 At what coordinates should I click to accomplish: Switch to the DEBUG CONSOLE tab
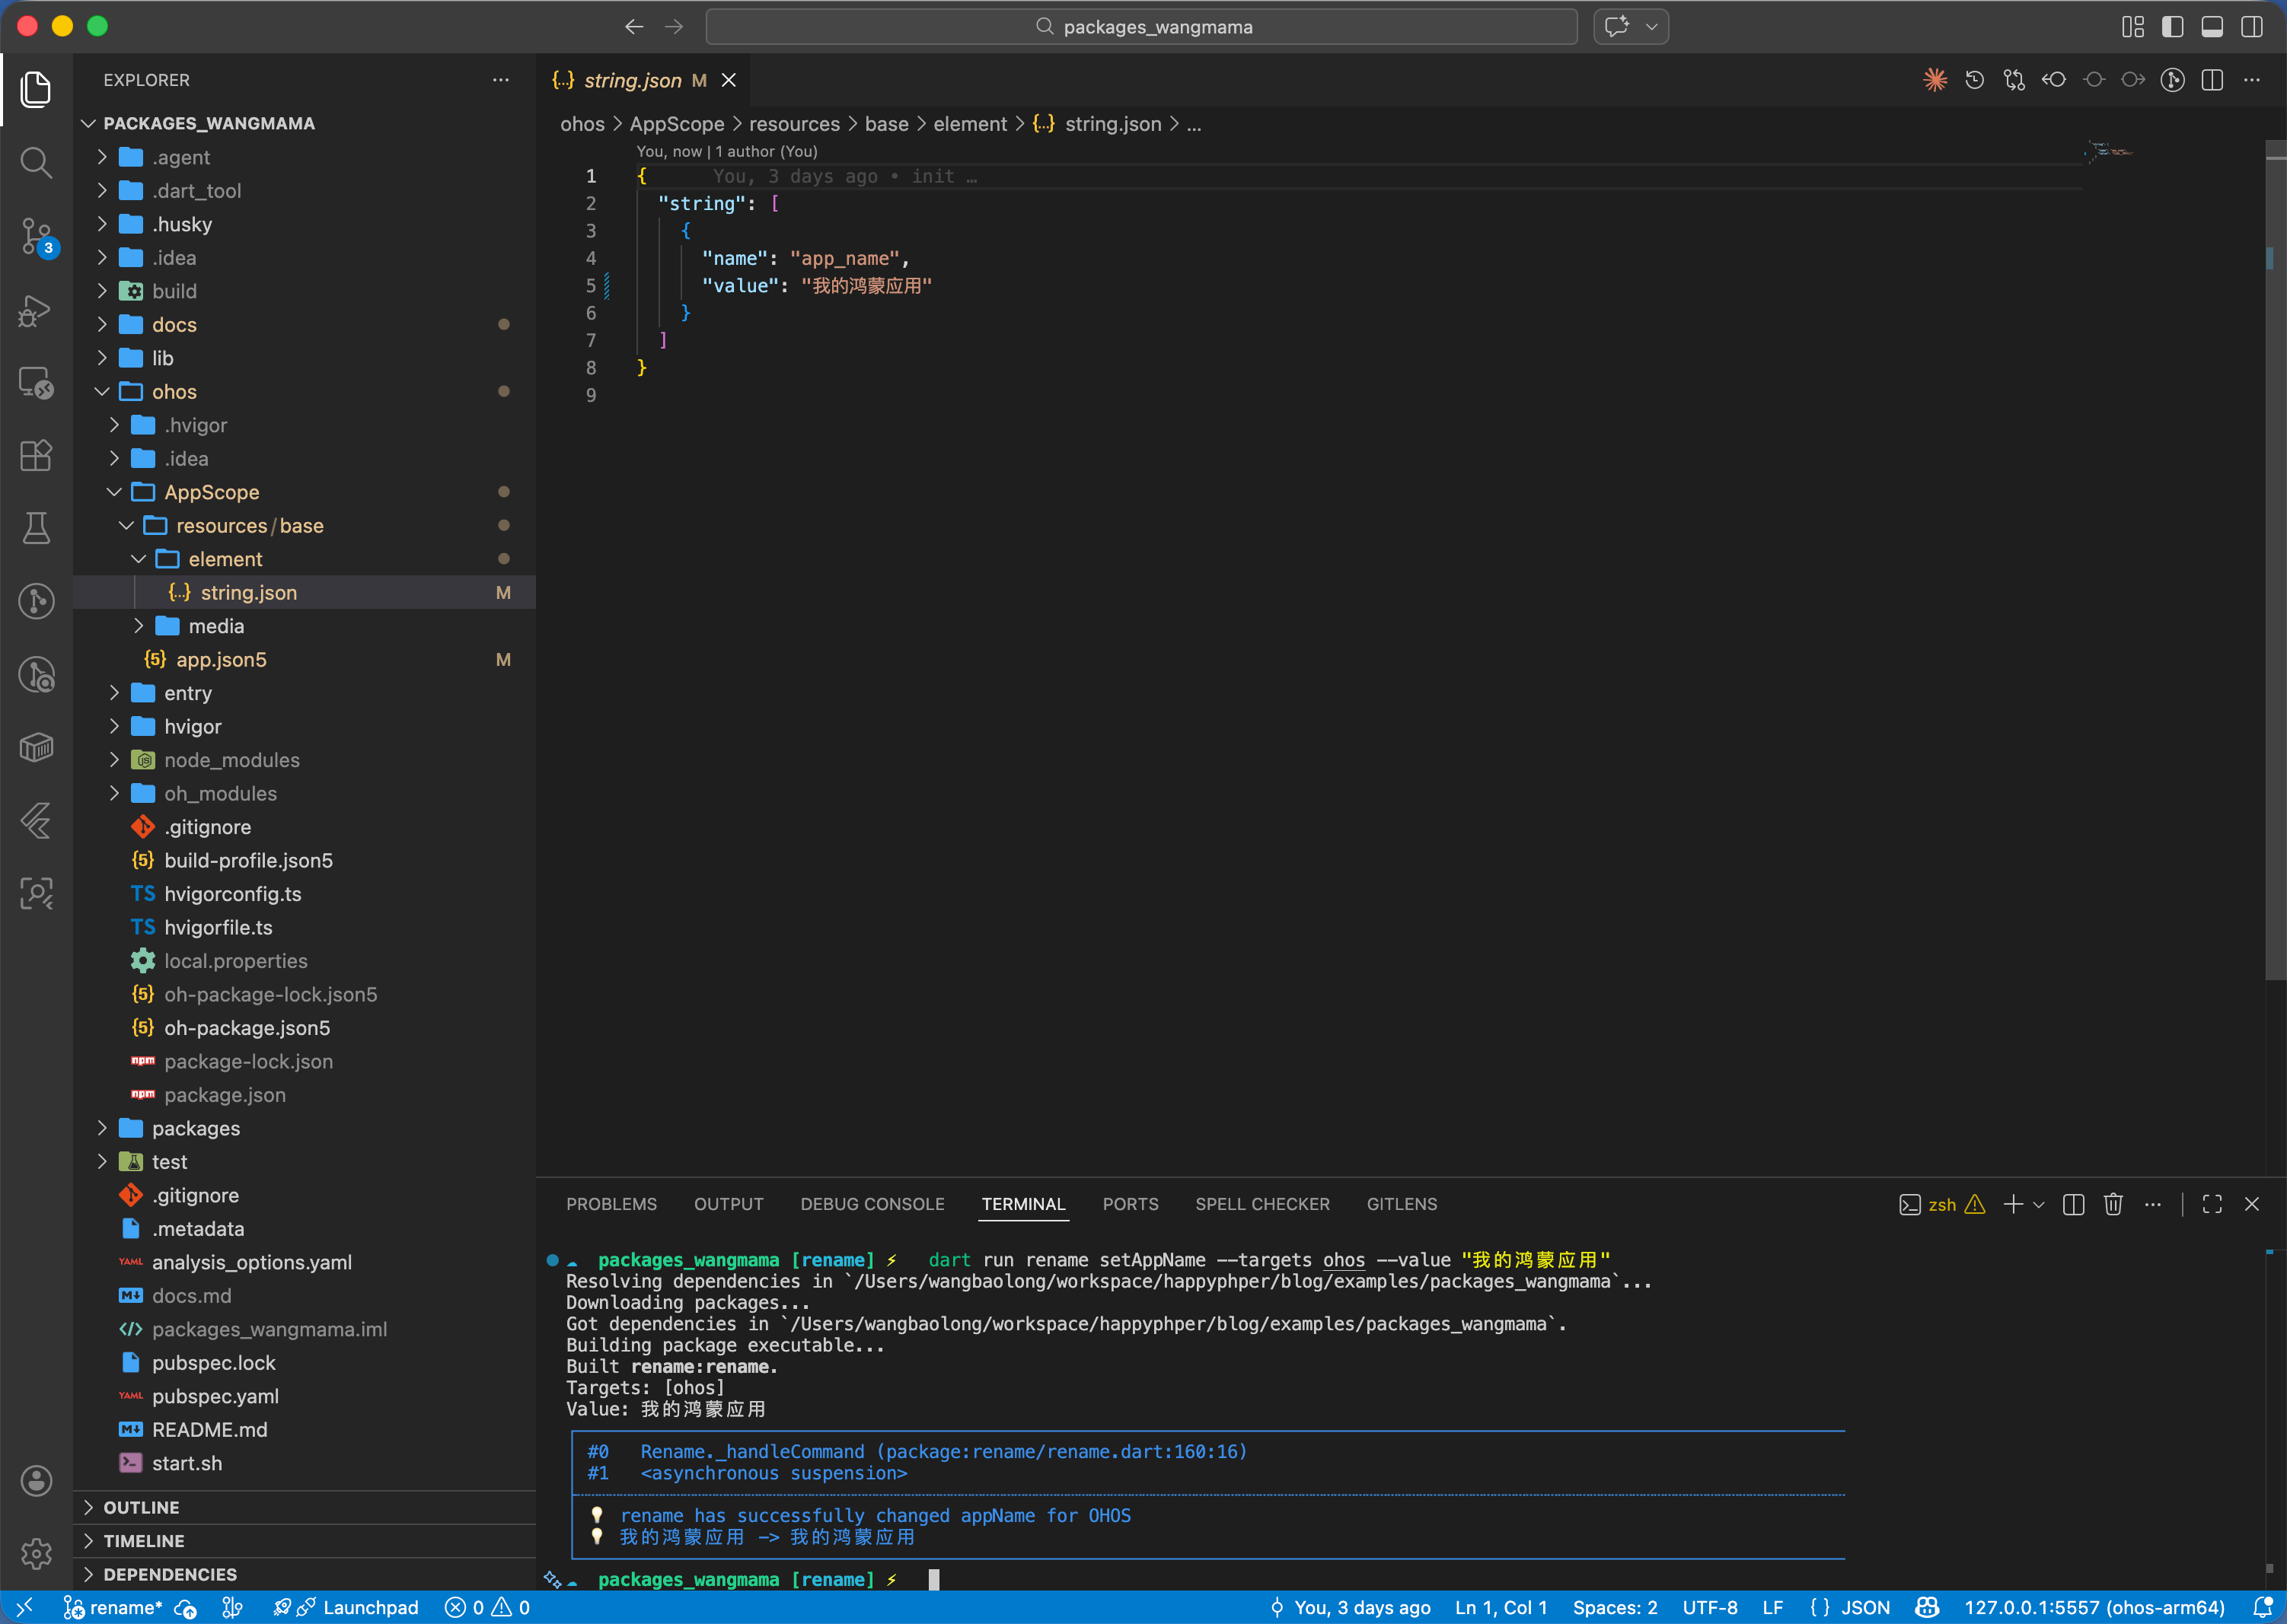pos(872,1204)
